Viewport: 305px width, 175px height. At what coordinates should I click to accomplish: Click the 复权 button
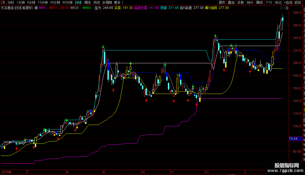click(x=222, y=2)
